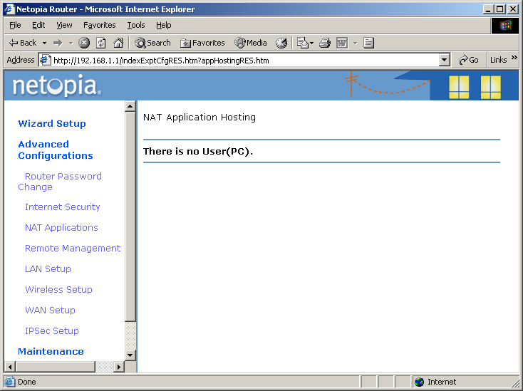This screenshot has width=523, height=391.
Task: Refresh the page via toolbar icon
Action: (101, 43)
